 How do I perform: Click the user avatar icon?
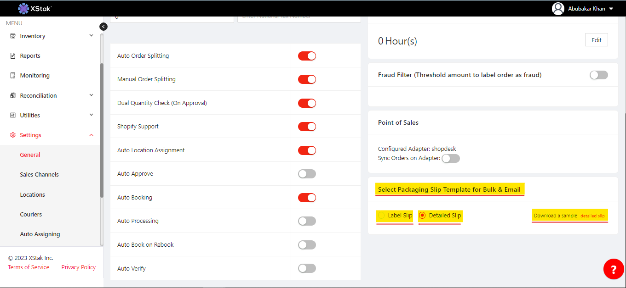[x=558, y=9]
